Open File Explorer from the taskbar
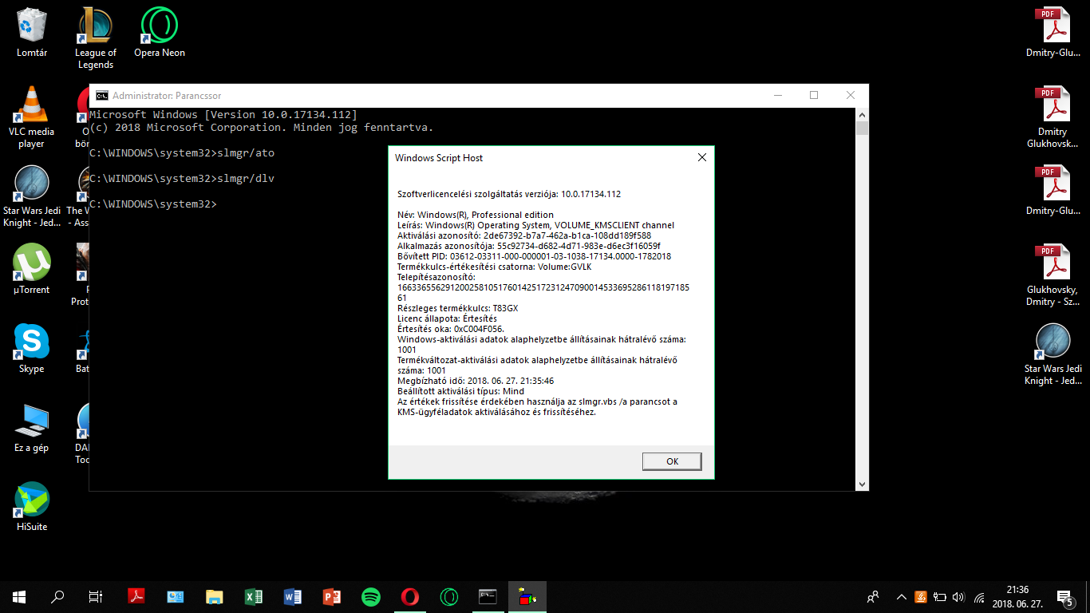The width and height of the screenshot is (1090, 613). coord(215,597)
